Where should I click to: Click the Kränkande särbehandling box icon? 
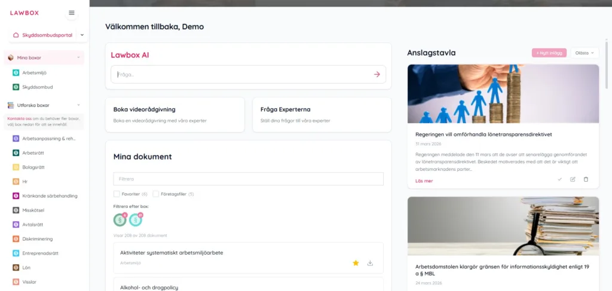point(16,196)
